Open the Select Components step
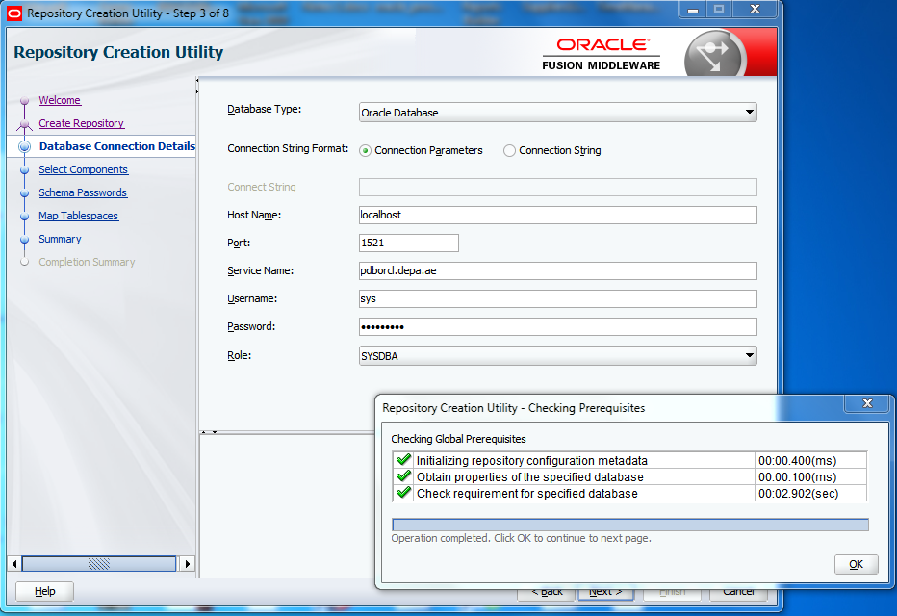The image size is (897, 616). pyautogui.click(x=83, y=169)
